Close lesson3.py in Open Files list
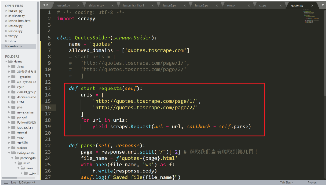Screen dimensions: 326x185 [x=6, y=31]
